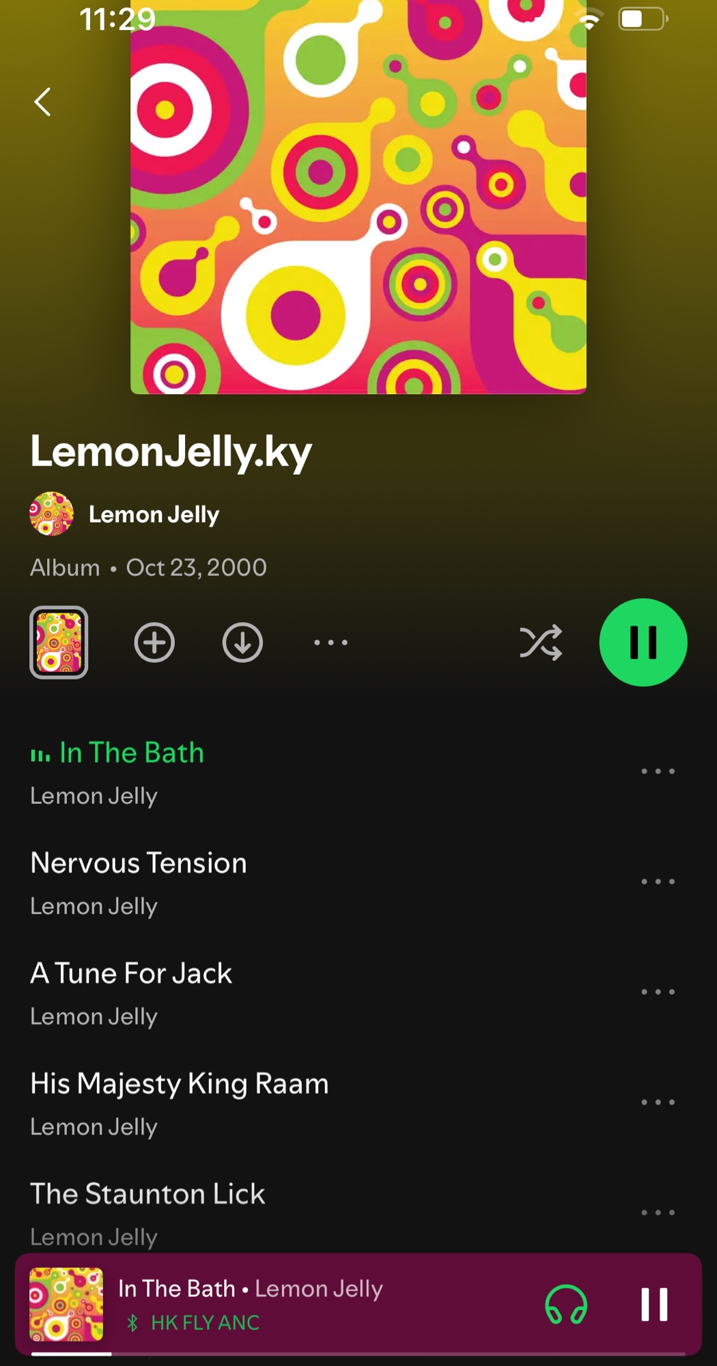Open Lemon Jelly artist avatar
Image resolution: width=717 pixels, height=1366 pixels.
point(51,514)
